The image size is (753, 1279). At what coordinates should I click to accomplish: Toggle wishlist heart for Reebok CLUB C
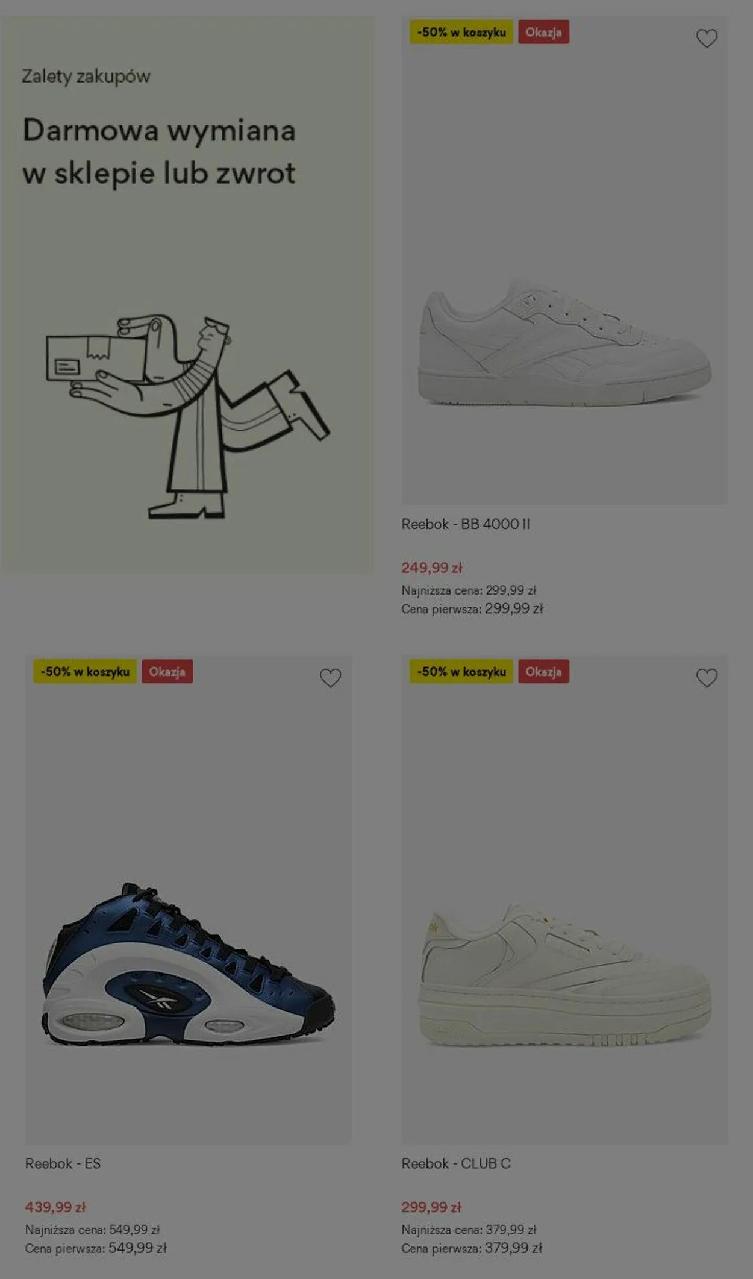(x=707, y=678)
